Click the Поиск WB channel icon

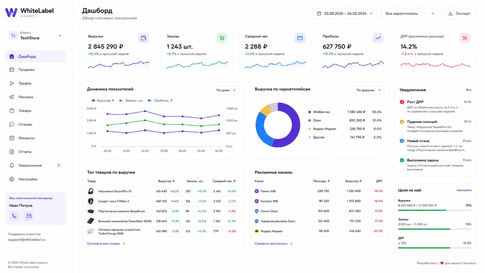click(256, 191)
